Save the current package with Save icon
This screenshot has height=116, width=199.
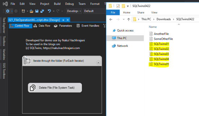point(37,11)
